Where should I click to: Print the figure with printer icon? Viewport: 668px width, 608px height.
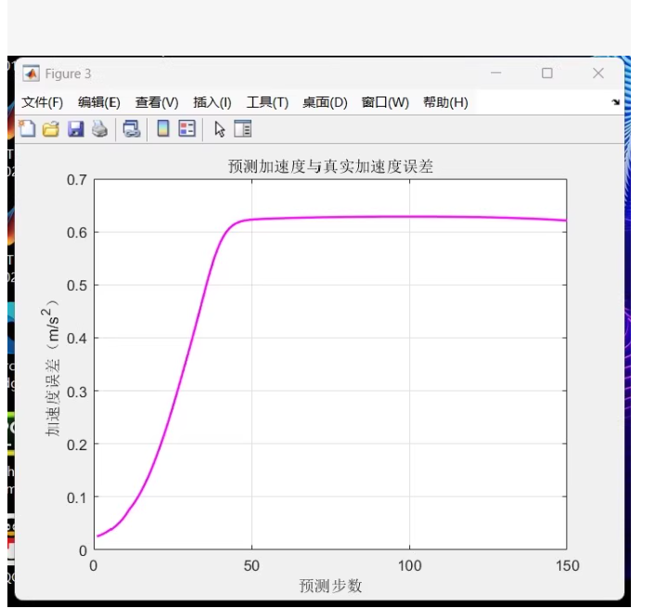[100, 129]
